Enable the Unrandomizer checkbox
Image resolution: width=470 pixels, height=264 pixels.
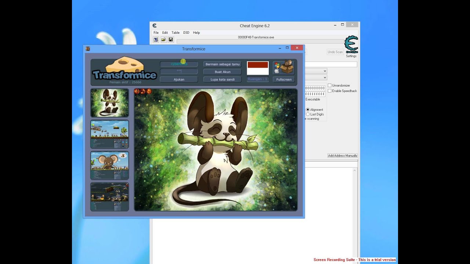[329, 85]
